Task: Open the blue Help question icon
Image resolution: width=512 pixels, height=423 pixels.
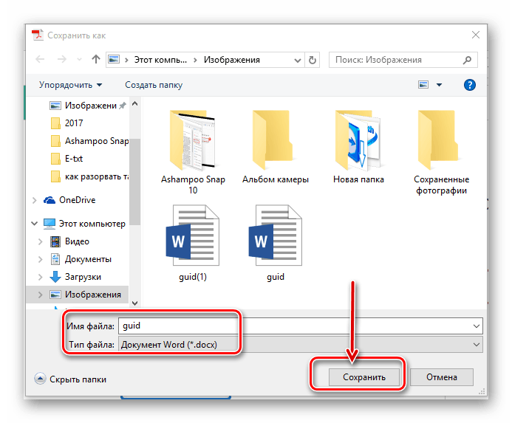Action: pyautogui.click(x=470, y=85)
